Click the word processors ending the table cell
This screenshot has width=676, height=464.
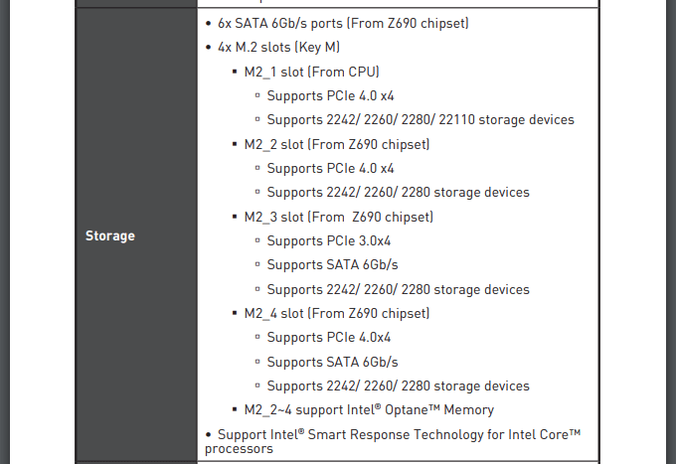click(239, 449)
